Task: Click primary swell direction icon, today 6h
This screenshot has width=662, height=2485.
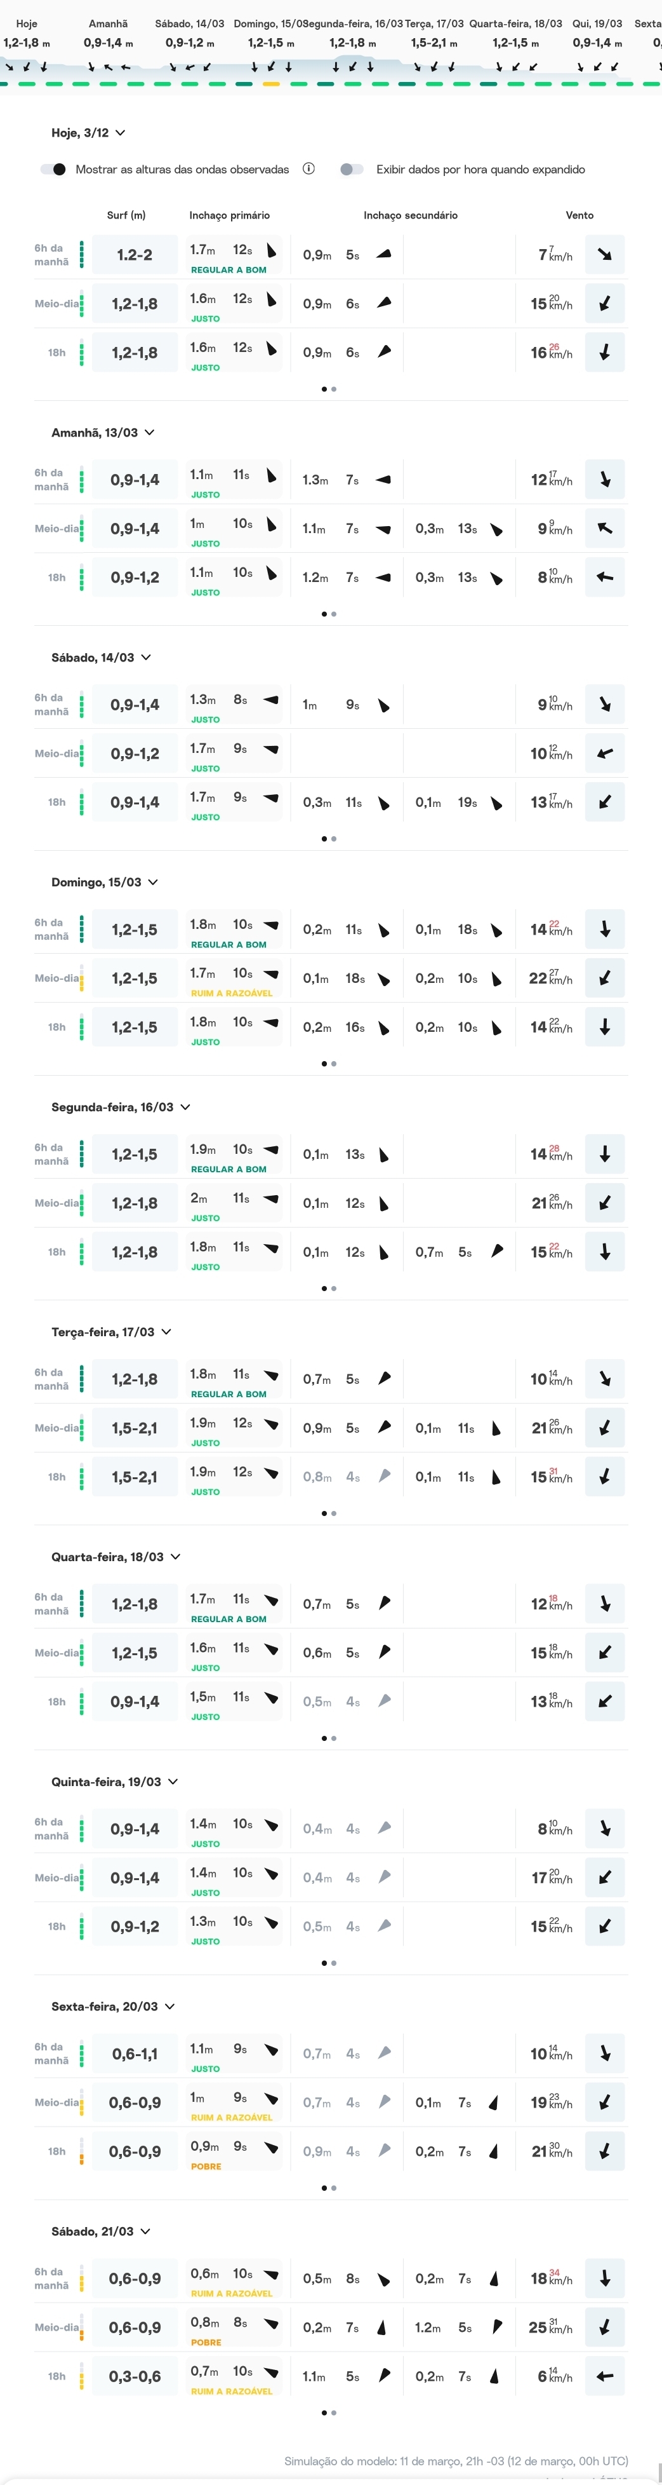Action: 272,251
